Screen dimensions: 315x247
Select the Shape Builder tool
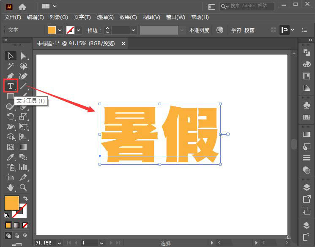(x=11, y=137)
